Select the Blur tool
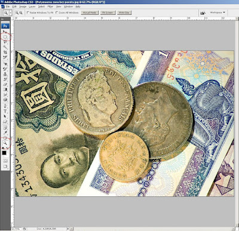Screen dimensions: 239x231 (x=5, y=95)
